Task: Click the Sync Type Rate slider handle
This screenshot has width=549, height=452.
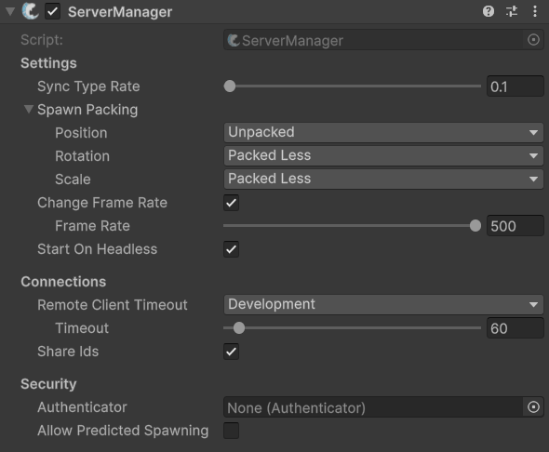Action: [x=230, y=86]
